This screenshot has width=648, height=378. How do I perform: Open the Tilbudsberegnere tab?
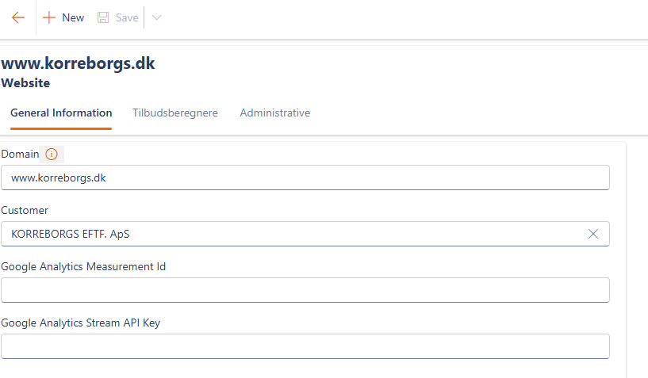pyautogui.click(x=175, y=113)
